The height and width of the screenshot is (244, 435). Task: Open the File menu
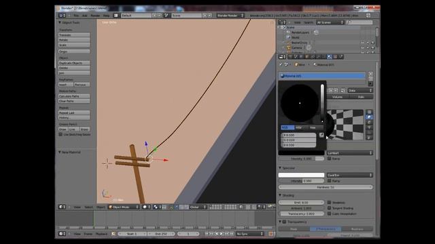[76, 16]
